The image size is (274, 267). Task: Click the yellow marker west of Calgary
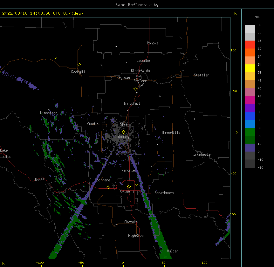[x=108, y=187]
